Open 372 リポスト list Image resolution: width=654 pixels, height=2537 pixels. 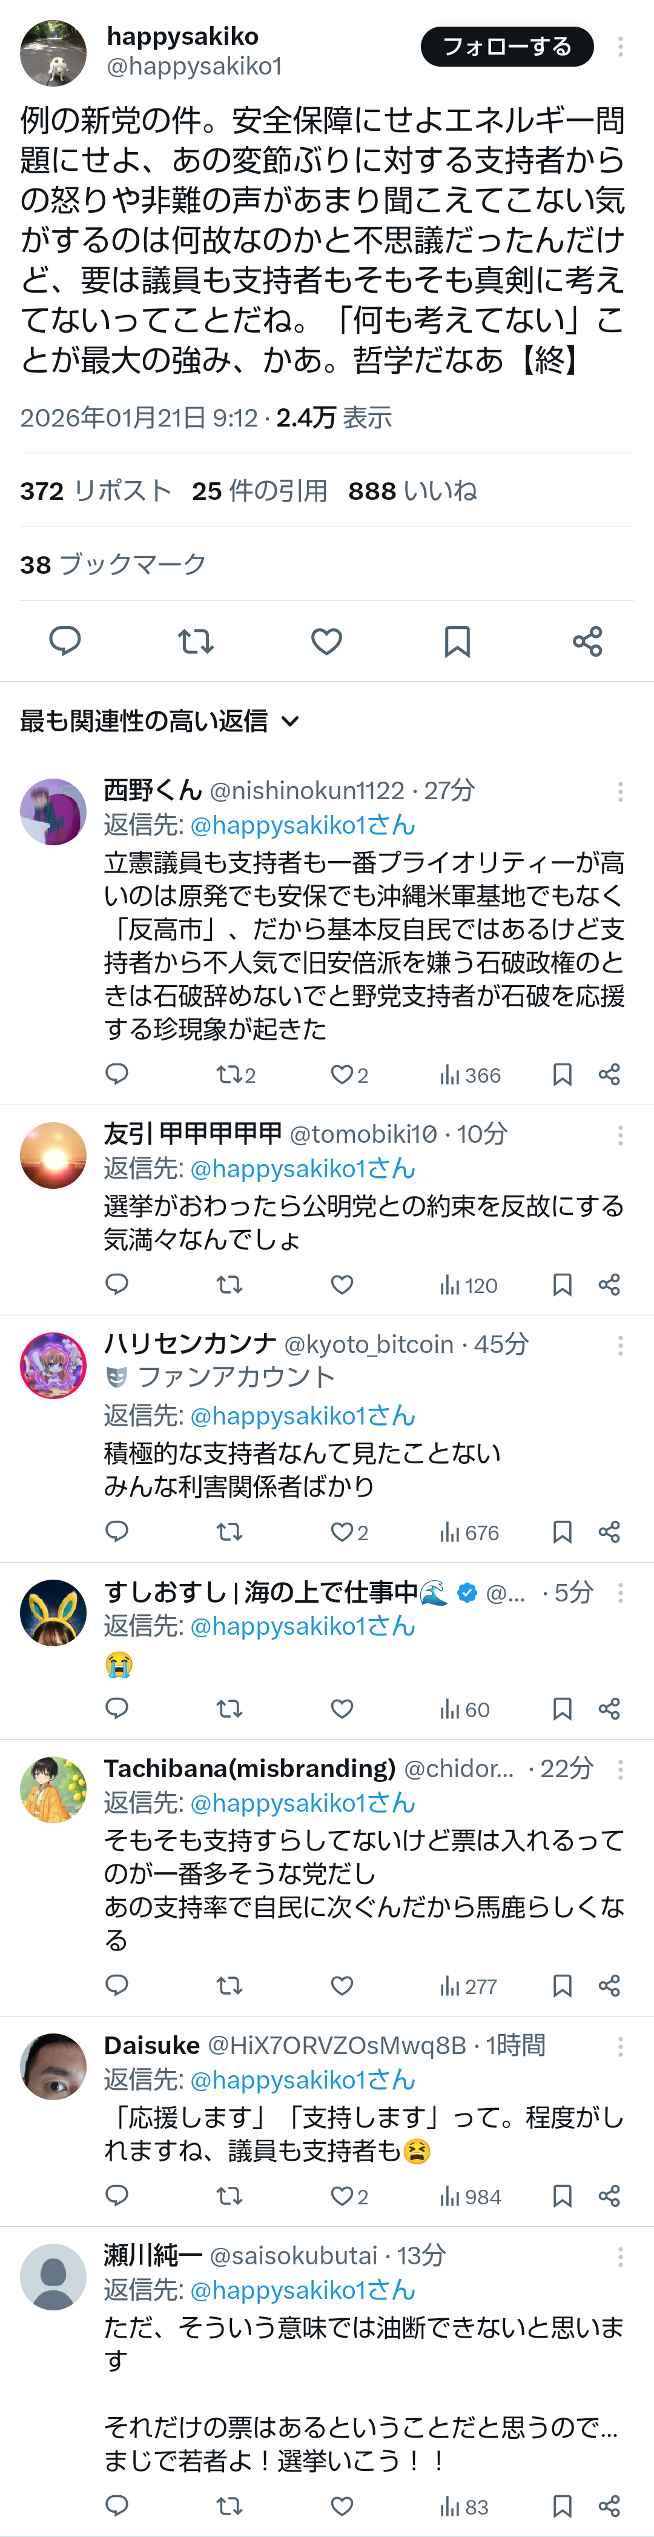click(x=96, y=490)
